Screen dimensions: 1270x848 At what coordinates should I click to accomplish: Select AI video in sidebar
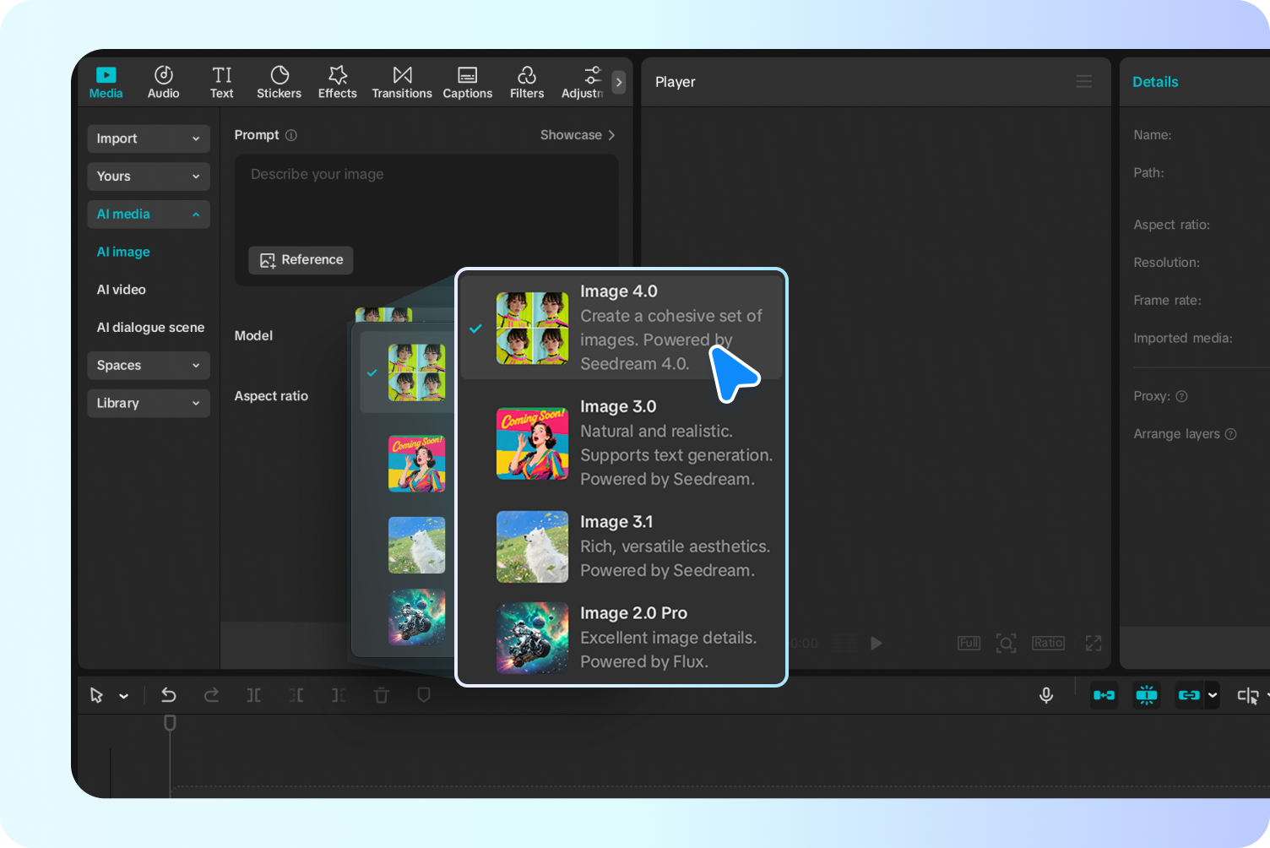[x=122, y=290]
